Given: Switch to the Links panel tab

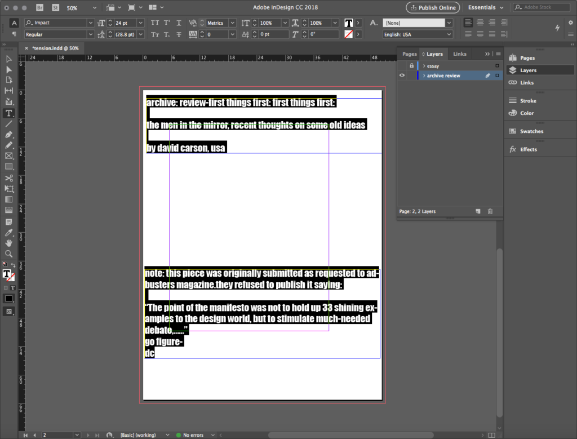Looking at the screenshot, I should [x=460, y=54].
